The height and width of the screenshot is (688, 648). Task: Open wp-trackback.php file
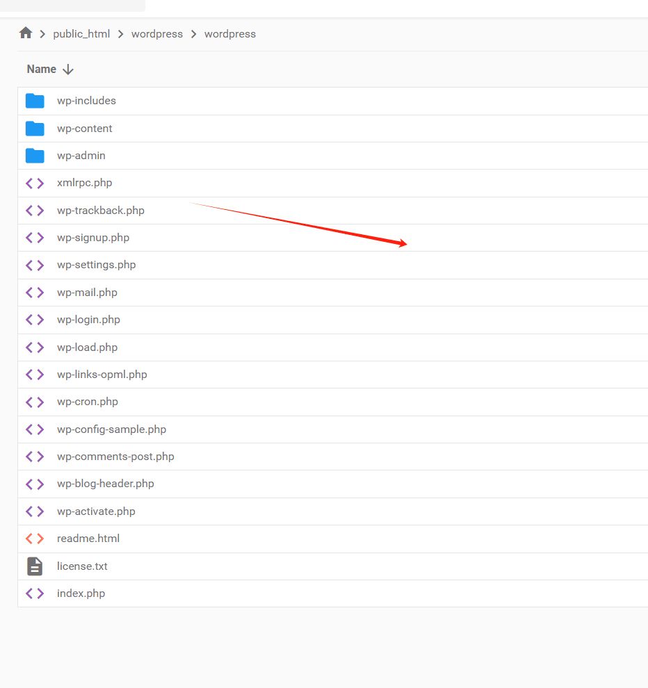(101, 211)
